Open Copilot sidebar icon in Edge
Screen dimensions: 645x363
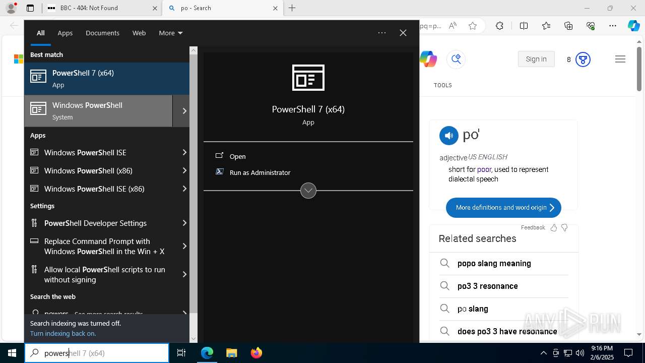point(634,26)
